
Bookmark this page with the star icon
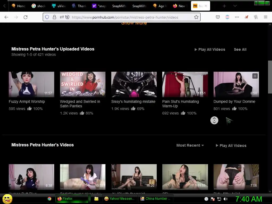point(196,17)
